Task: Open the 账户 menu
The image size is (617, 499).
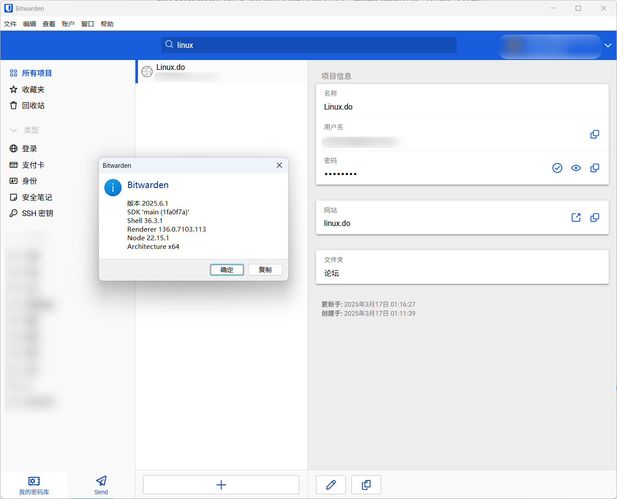Action: 68,24
